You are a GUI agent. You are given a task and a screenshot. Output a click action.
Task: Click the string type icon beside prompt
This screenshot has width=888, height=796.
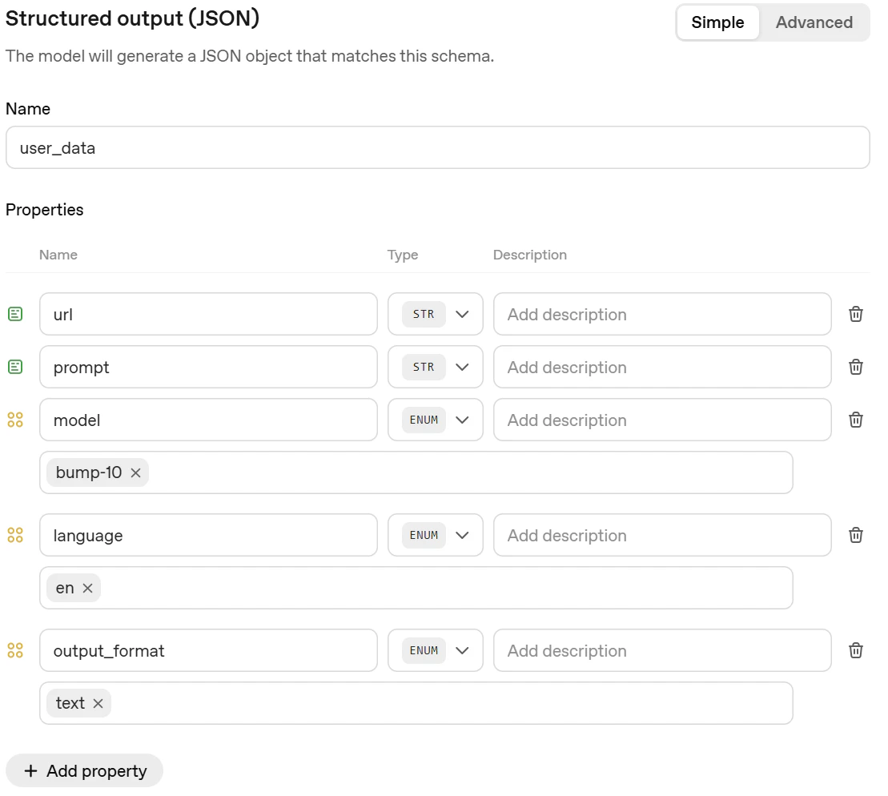click(15, 367)
